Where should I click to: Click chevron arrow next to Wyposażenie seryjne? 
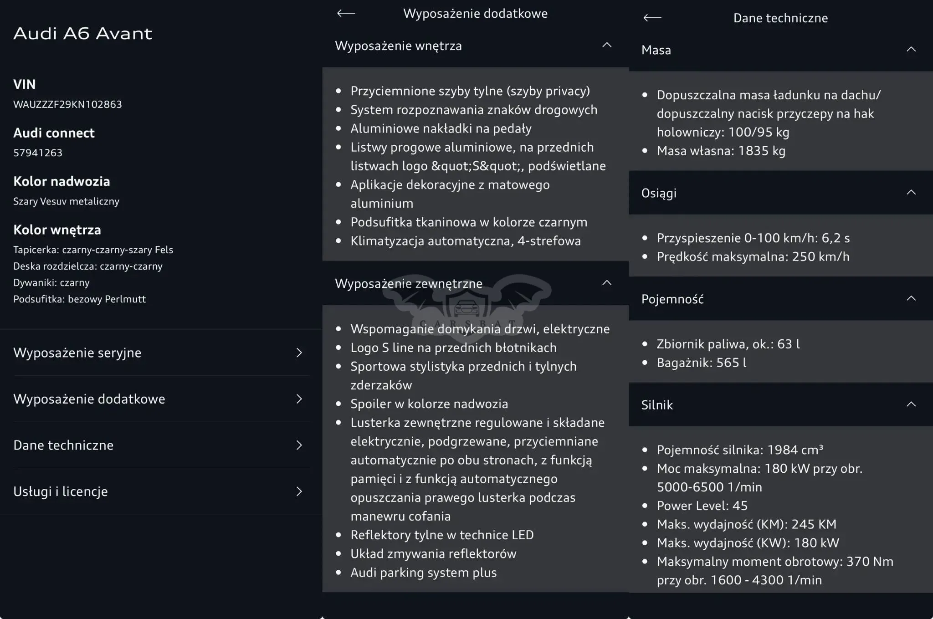pyautogui.click(x=299, y=353)
